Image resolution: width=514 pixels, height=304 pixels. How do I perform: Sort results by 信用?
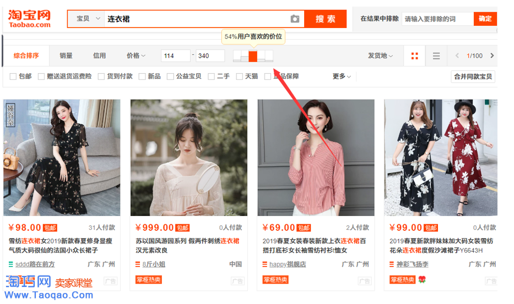99,56
